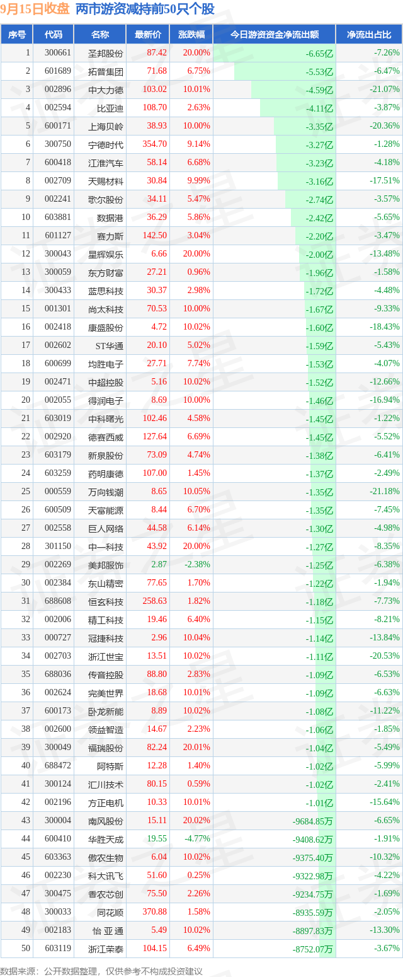The width and height of the screenshot is (403, 977).
Task: Click the -15.64% ratio for 方正电机
Action: (x=386, y=802)
